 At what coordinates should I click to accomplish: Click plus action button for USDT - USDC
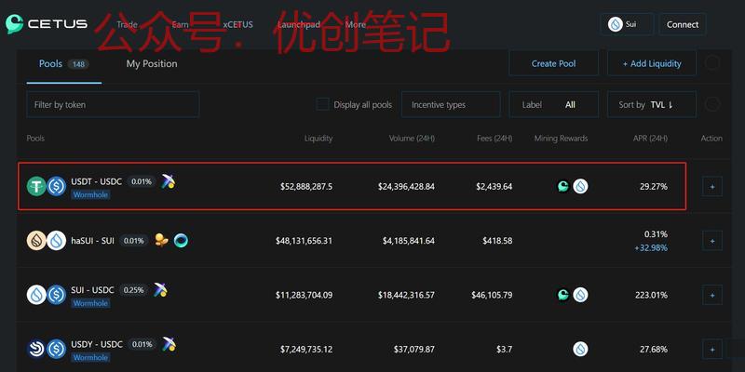712,187
